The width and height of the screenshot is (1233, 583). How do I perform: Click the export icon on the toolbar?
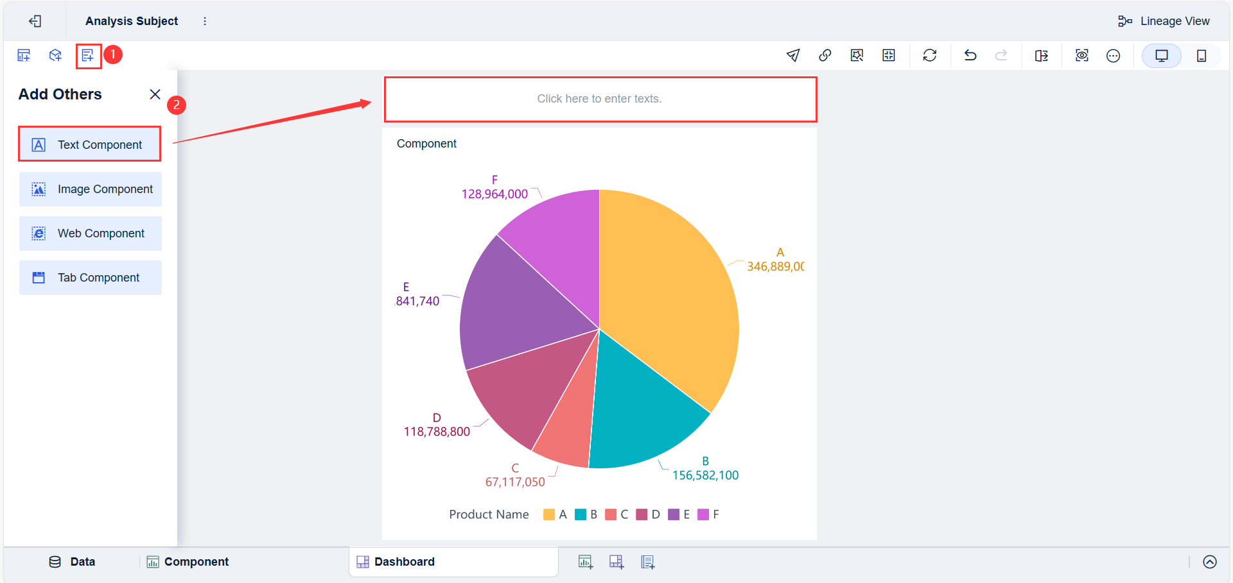click(1042, 55)
